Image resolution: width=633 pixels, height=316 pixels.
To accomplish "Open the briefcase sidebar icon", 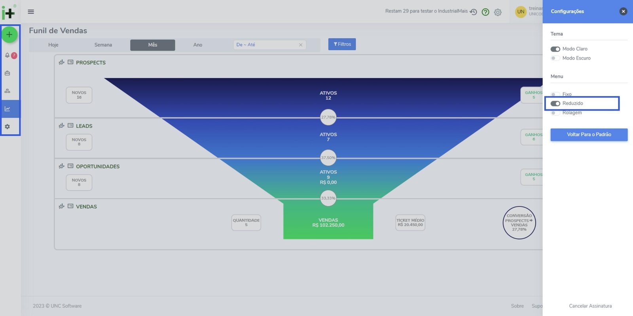I will 8,73.
